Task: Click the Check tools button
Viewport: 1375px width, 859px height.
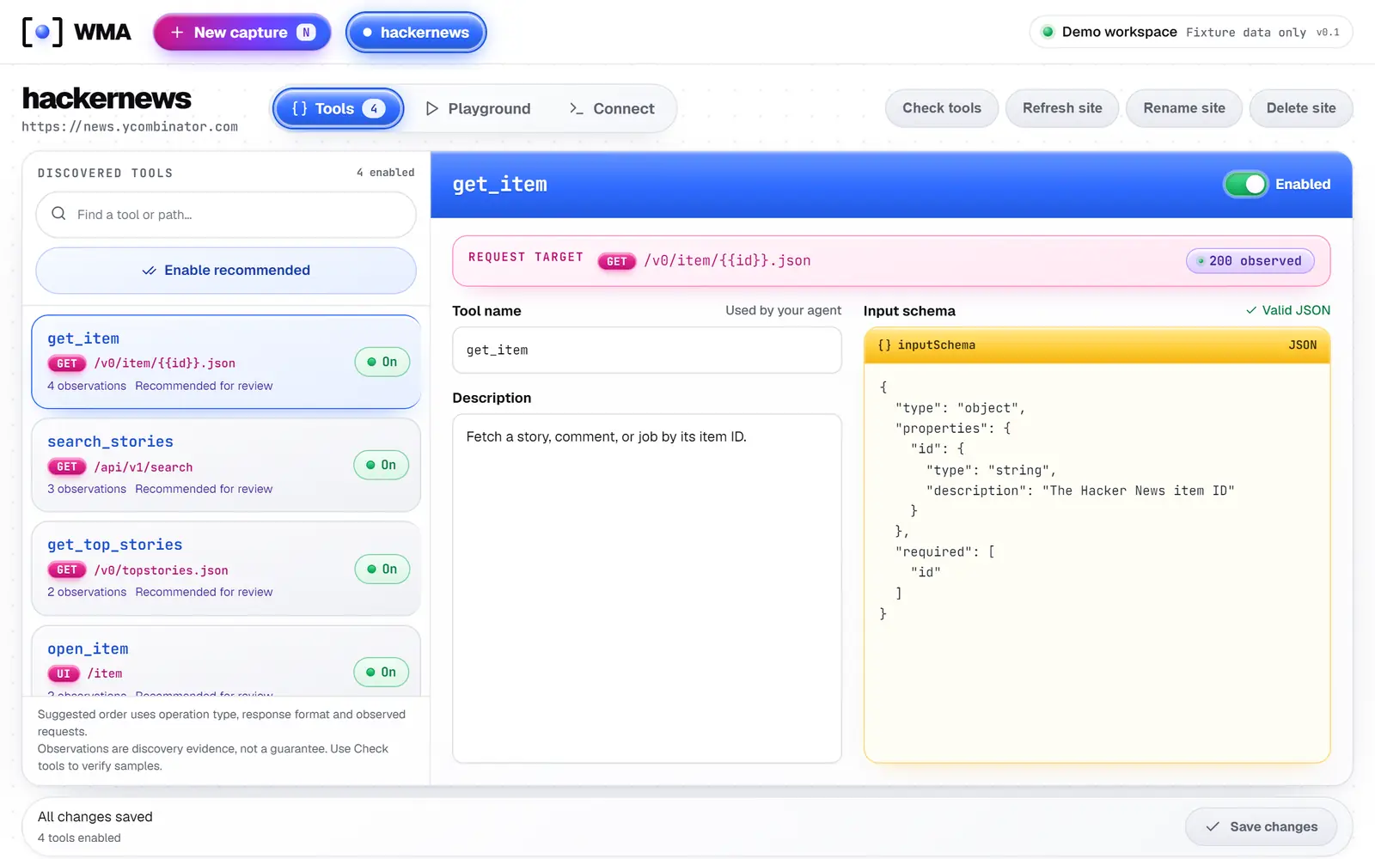Action: pos(942,108)
